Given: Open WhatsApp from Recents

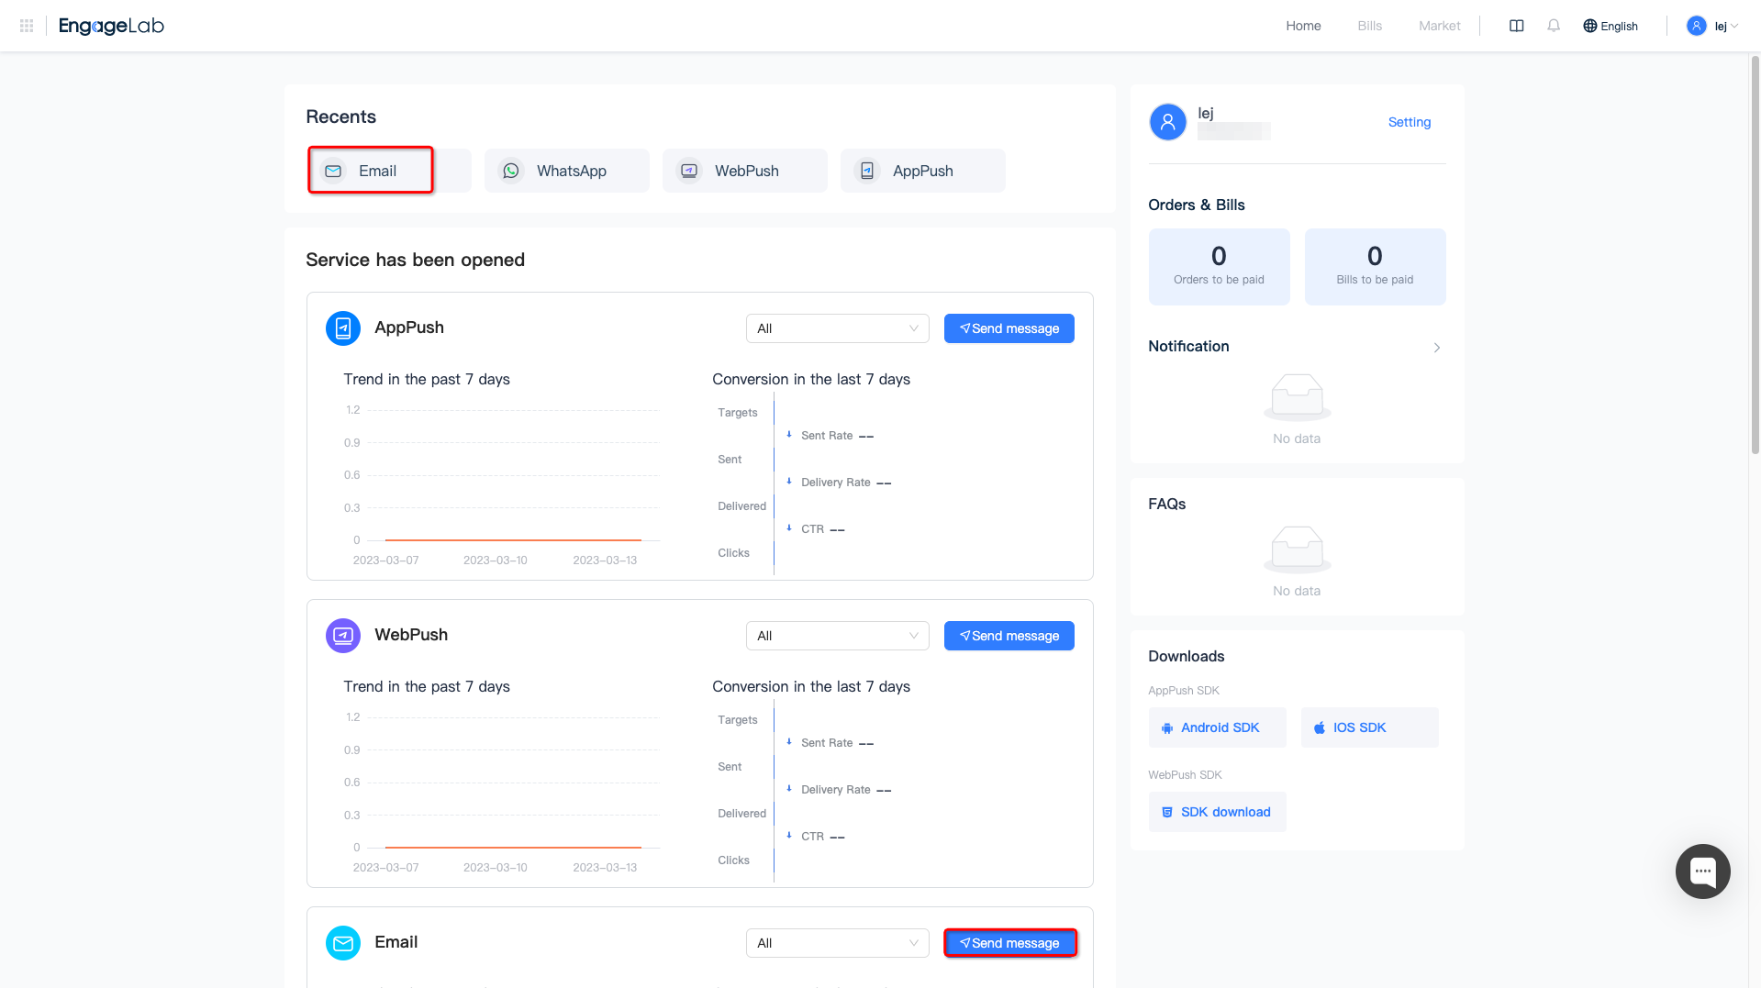Looking at the screenshot, I should coord(567,171).
